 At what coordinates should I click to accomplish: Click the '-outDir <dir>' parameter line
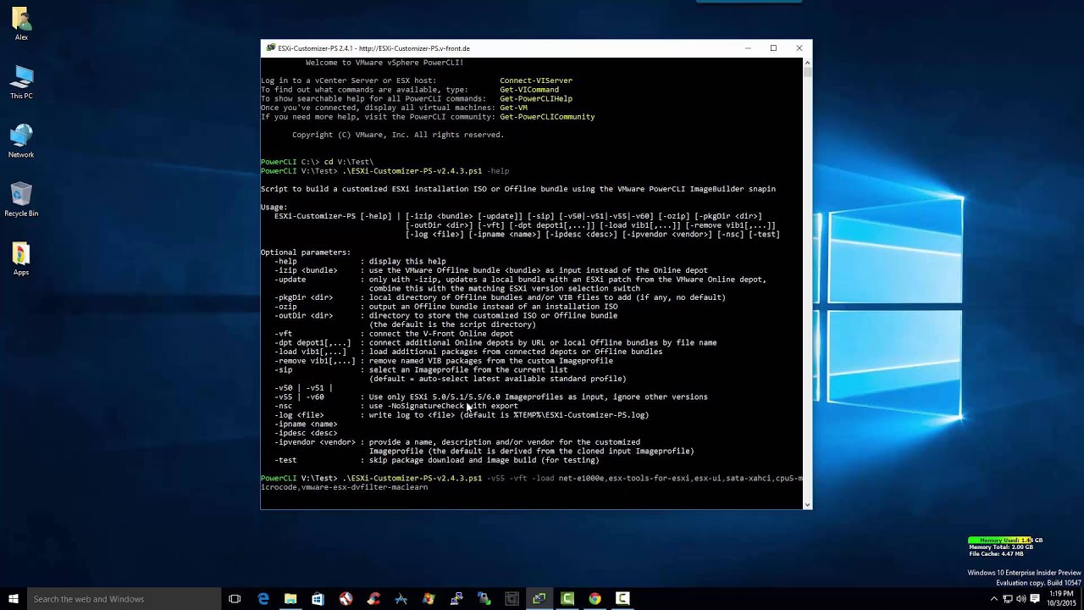click(x=445, y=315)
